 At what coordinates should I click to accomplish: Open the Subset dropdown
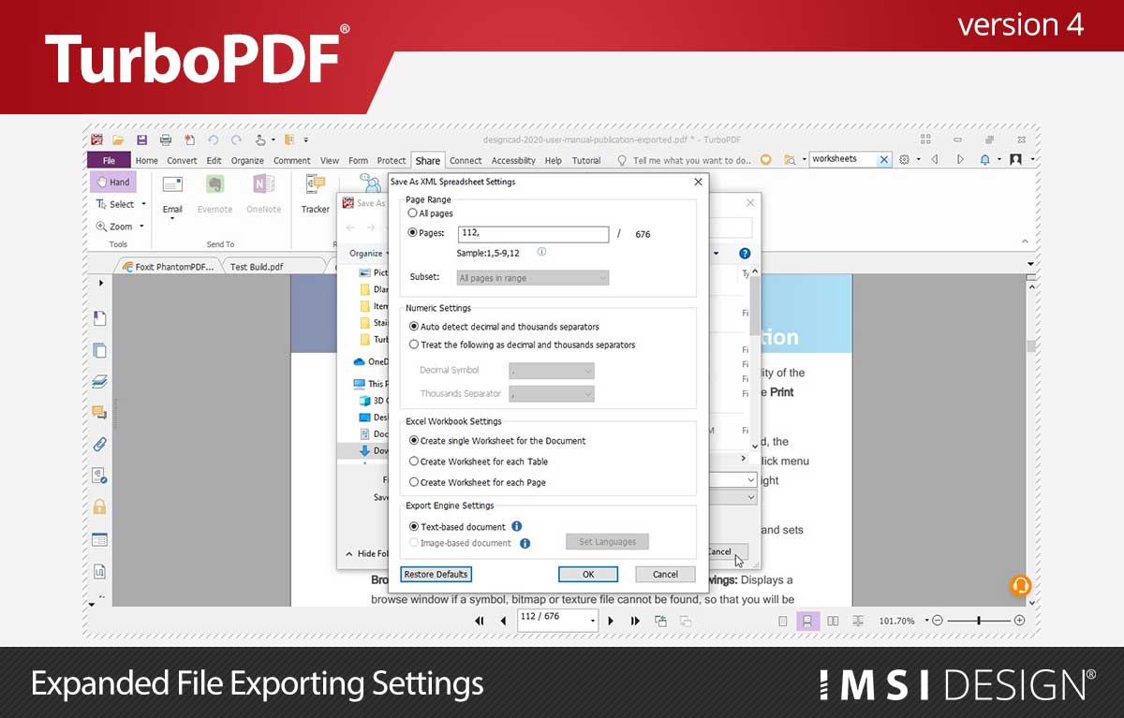coord(533,278)
